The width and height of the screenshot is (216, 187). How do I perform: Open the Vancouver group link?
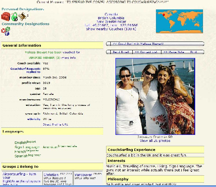pos(83,175)
